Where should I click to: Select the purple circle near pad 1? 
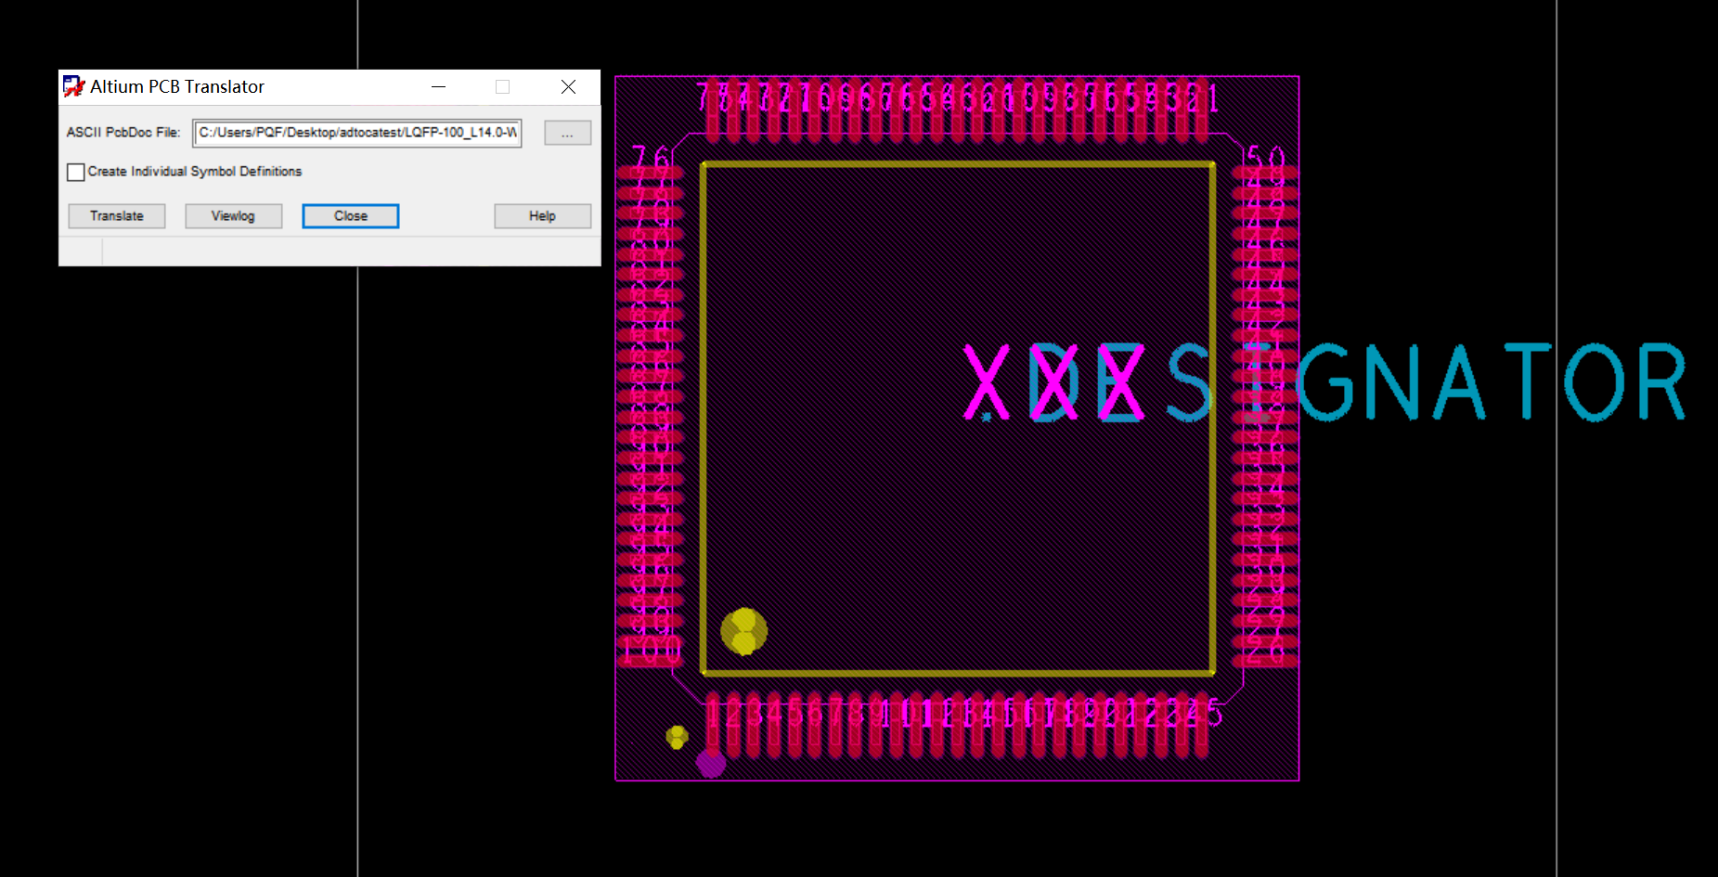(711, 764)
